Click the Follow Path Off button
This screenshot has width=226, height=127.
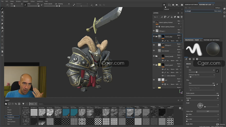pyautogui.click(x=208, y=111)
